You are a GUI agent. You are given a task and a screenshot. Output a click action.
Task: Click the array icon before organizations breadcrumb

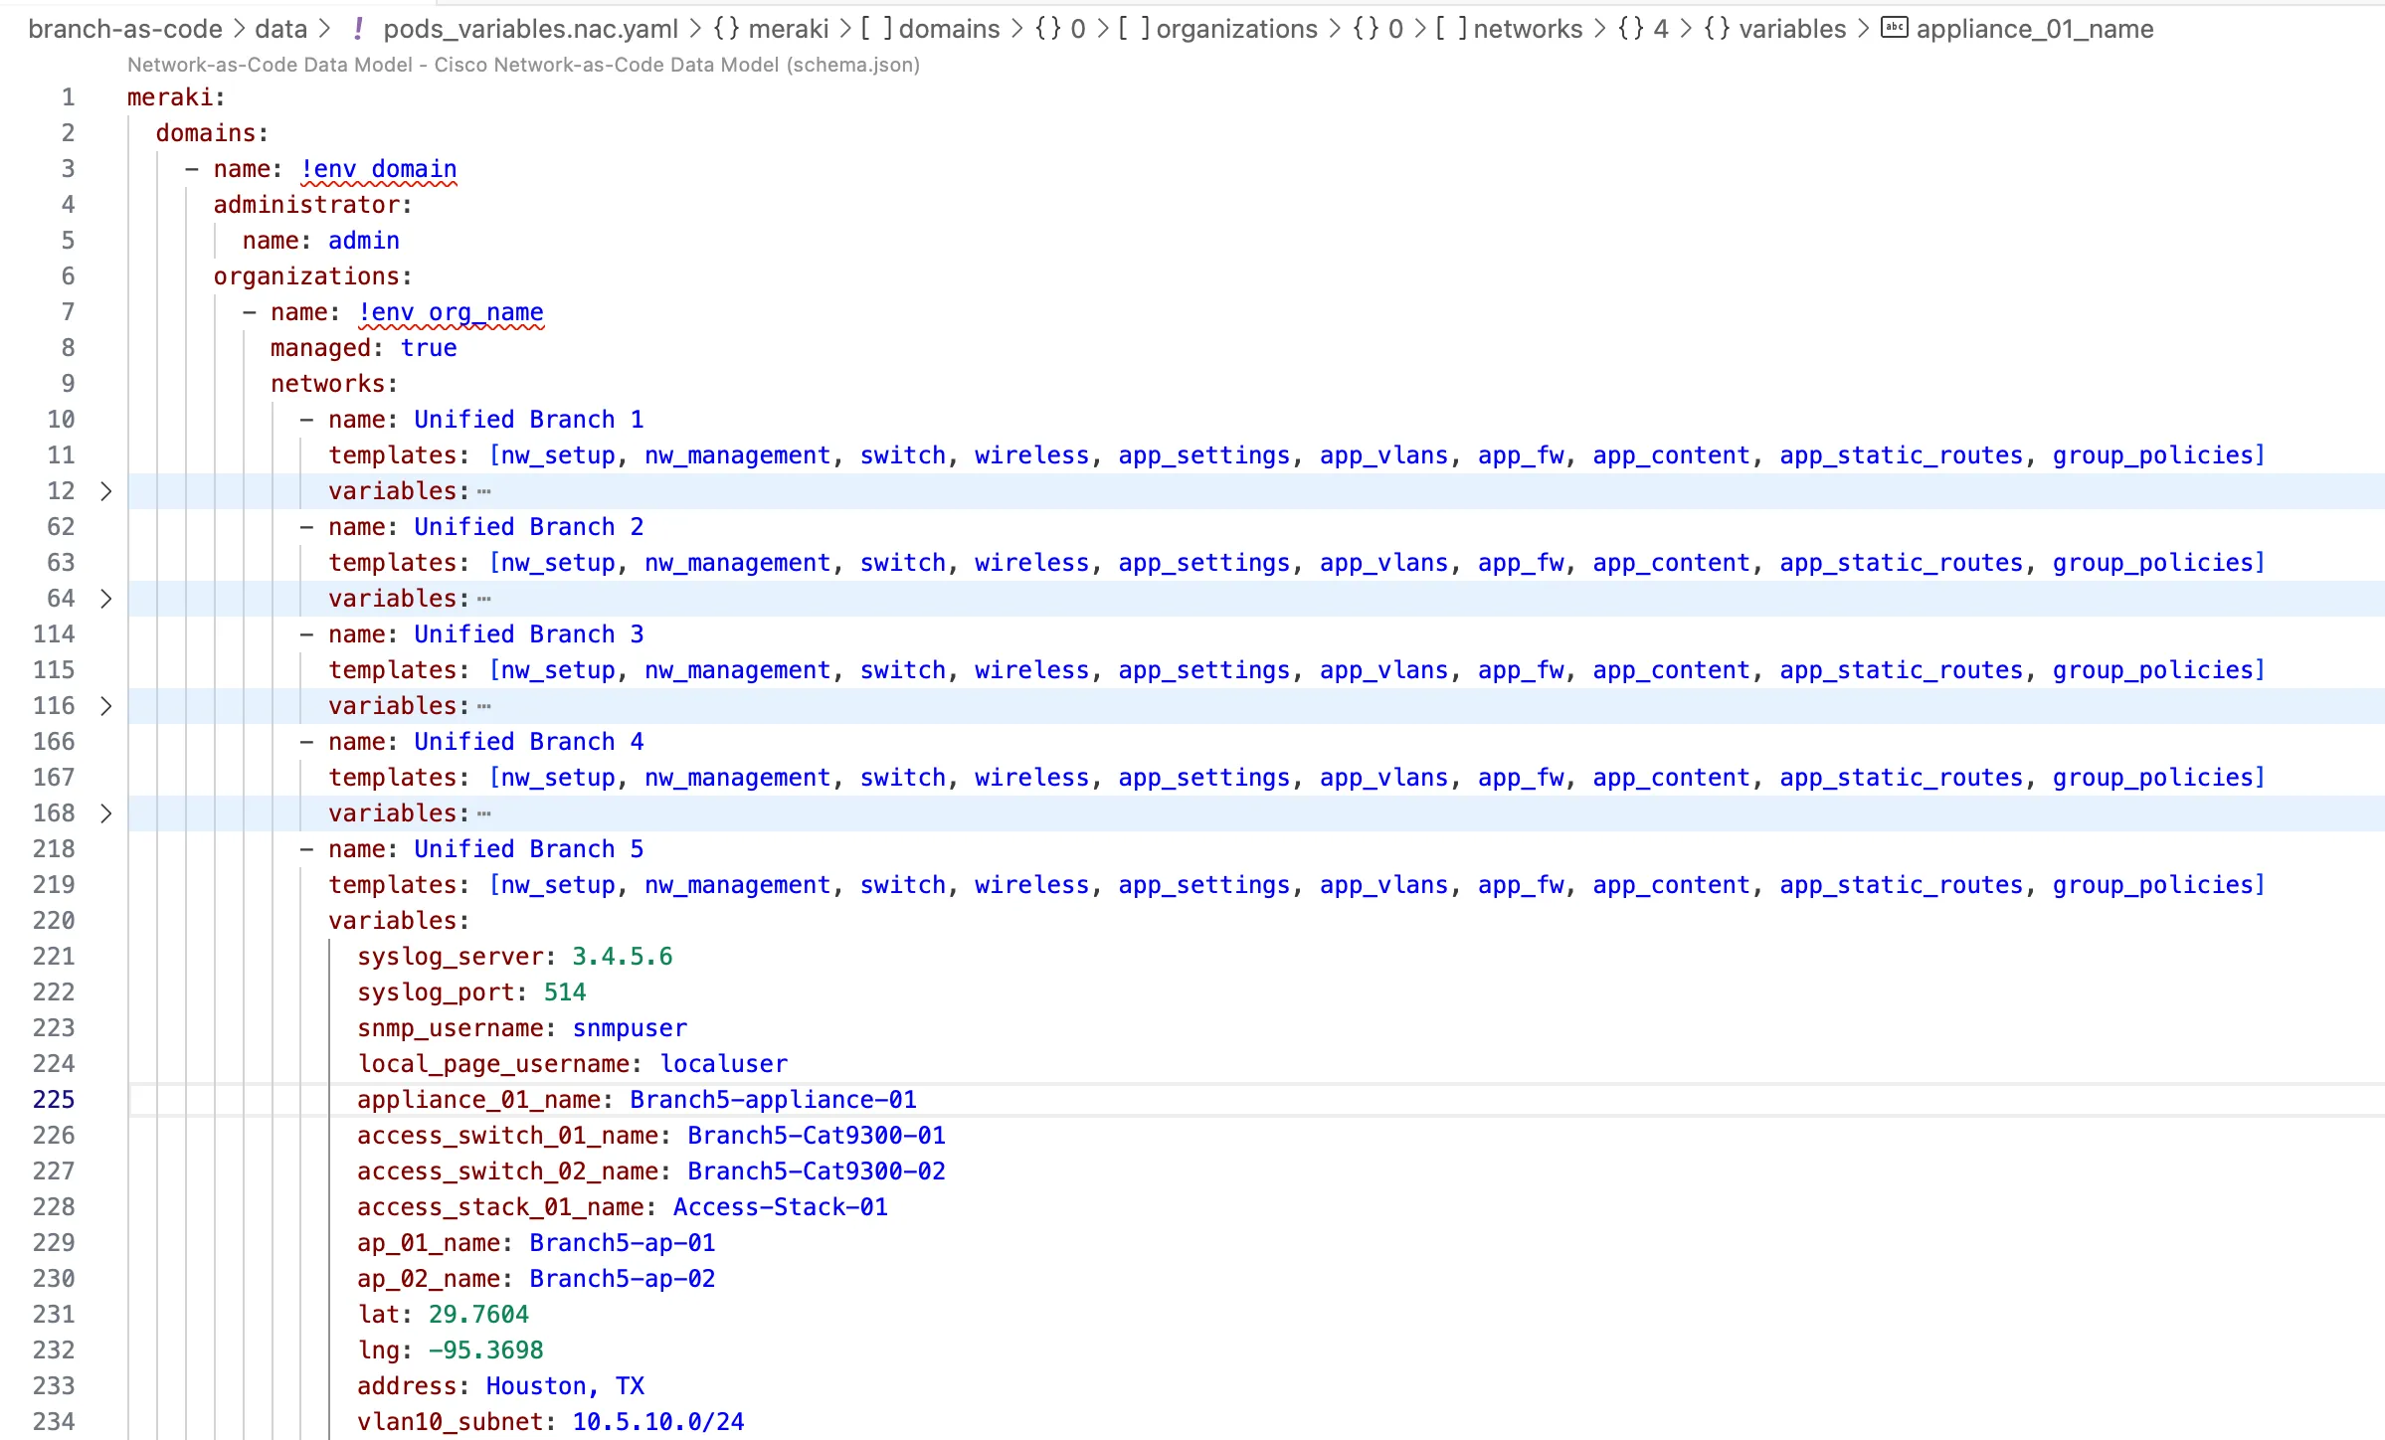click(x=1135, y=29)
